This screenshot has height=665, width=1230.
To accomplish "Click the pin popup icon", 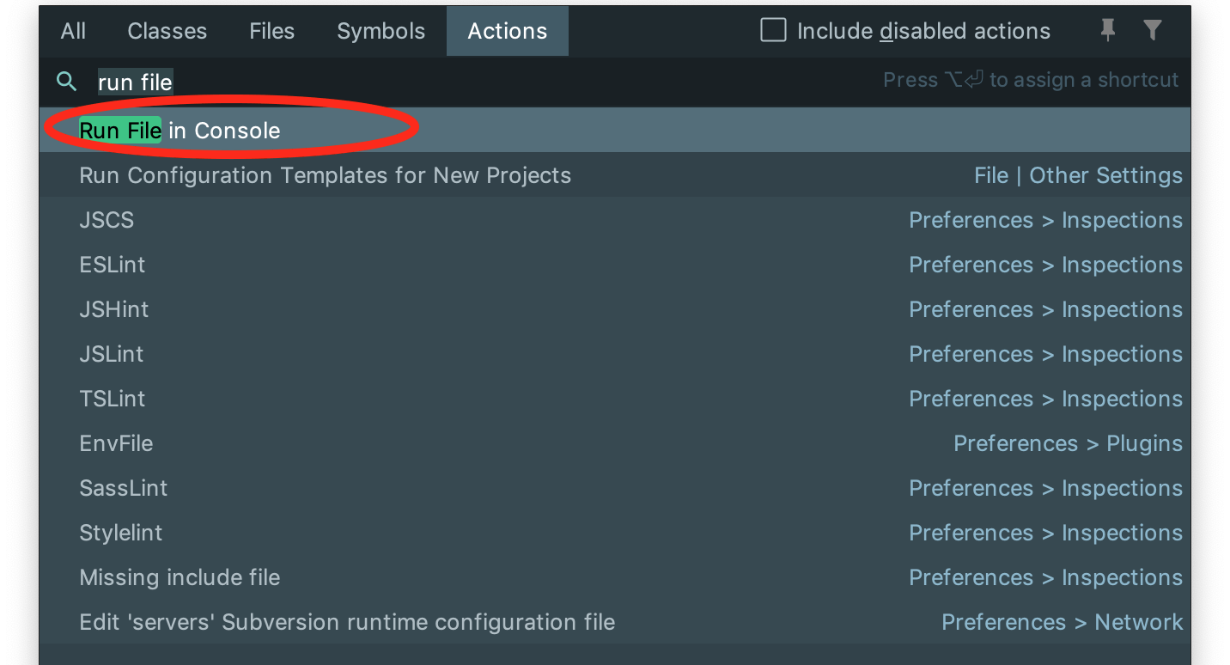I will (1108, 31).
